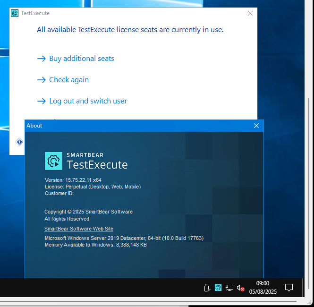
Task: Close the About dialog
Action: 256,126
